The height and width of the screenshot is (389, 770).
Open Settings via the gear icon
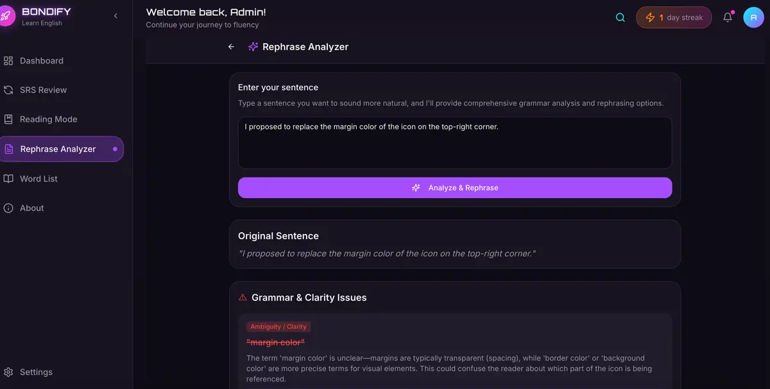(8, 372)
